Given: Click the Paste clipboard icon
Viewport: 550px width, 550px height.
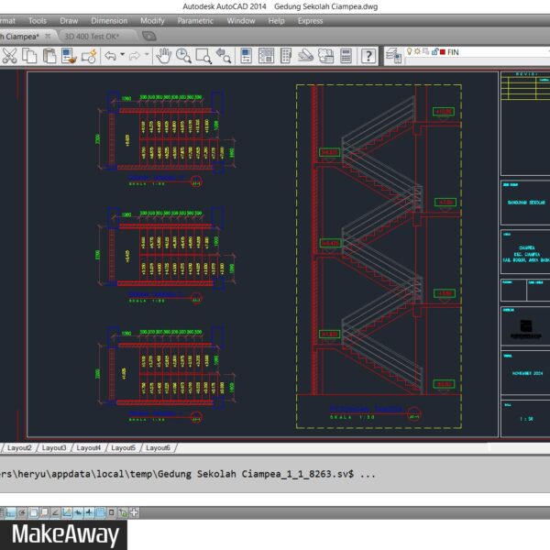Looking at the screenshot, I should [x=49, y=56].
